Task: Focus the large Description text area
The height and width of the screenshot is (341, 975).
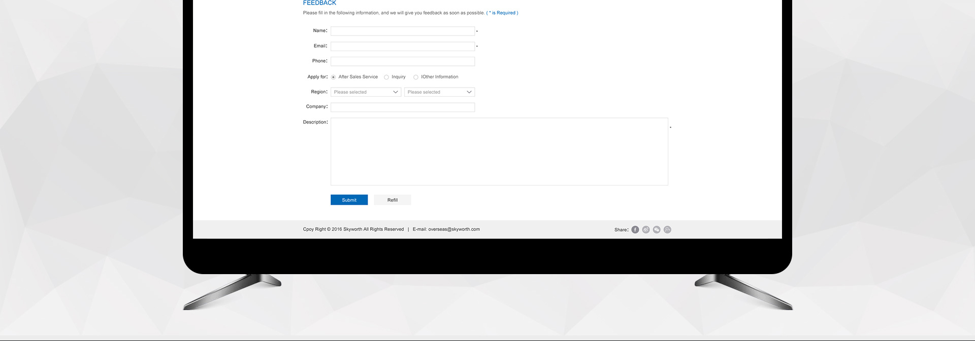Action: pos(499,151)
